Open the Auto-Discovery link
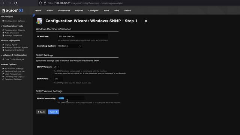Viewport: 240px width, 135px height. (12, 33)
